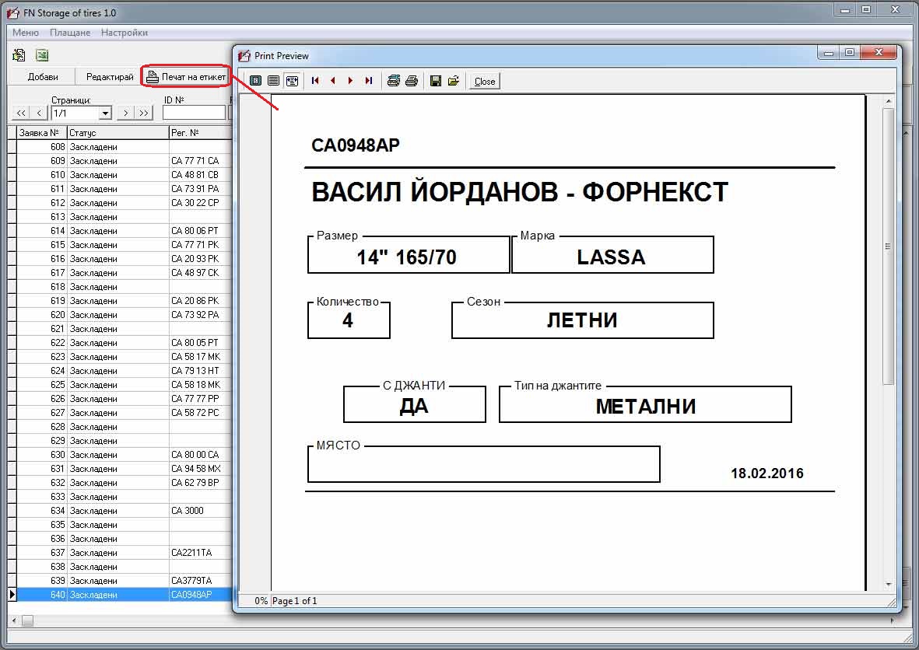Click into the ID № search field
Image resolution: width=919 pixels, height=650 pixels.
[194, 113]
